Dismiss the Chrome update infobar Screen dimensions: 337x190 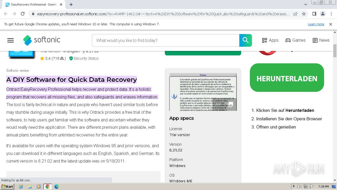coord(331,24)
